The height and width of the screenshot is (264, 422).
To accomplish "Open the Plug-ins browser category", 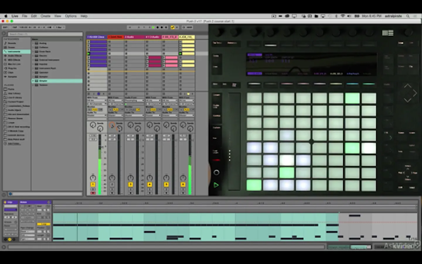I will [12, 68].
